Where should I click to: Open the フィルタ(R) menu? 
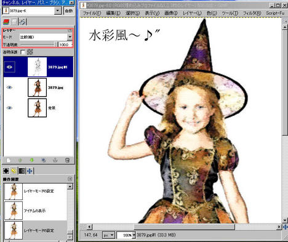252,13
